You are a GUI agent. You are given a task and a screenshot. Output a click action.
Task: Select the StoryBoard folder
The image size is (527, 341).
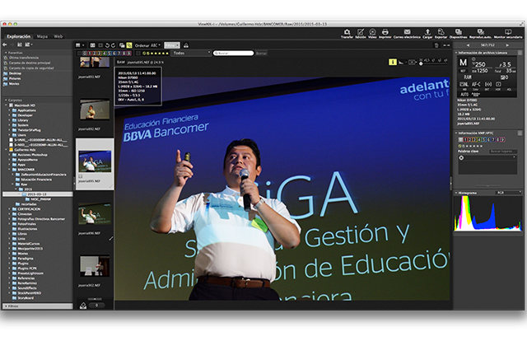[26, 298]
